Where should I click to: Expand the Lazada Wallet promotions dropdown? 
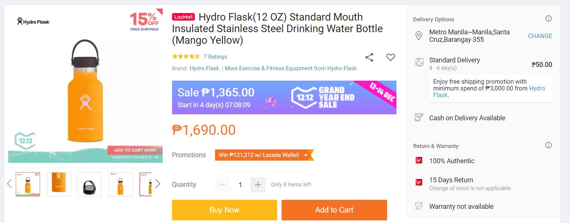(x=306, y=155)
